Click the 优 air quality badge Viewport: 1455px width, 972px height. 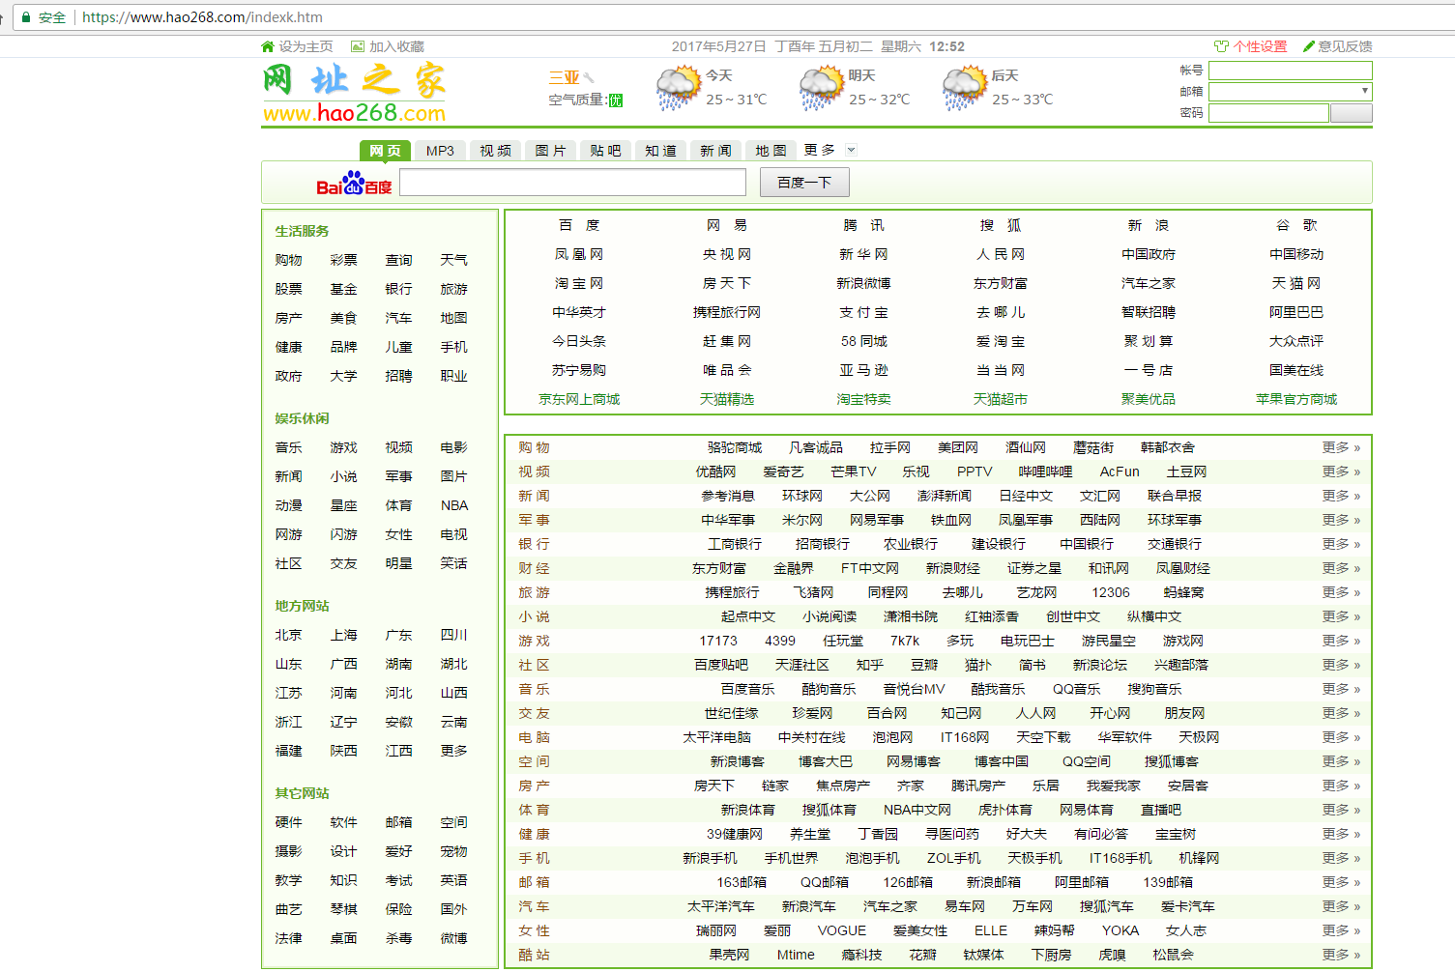616,100
